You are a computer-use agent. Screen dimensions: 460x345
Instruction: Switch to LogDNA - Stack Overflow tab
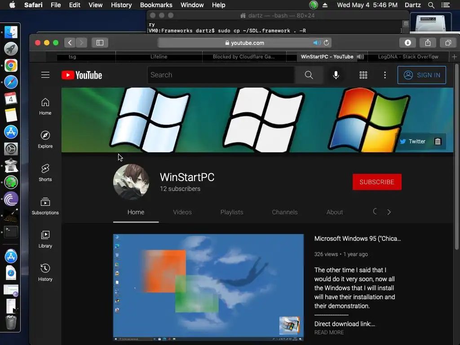coord(408,57)
